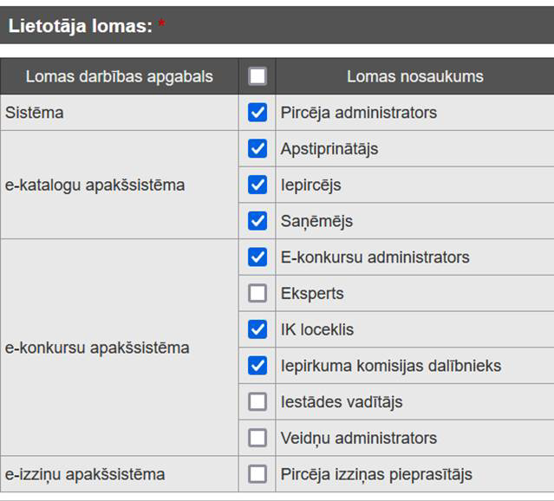Click the Eksperts role name text

[x=312, y=293]
